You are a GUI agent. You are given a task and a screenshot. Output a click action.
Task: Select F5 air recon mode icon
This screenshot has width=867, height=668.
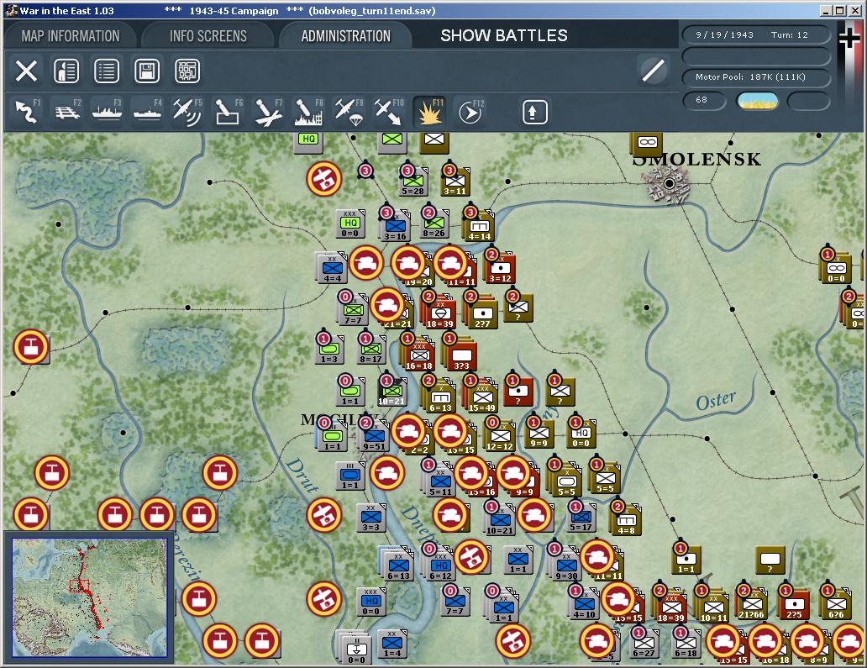click(x=187, y=112)
